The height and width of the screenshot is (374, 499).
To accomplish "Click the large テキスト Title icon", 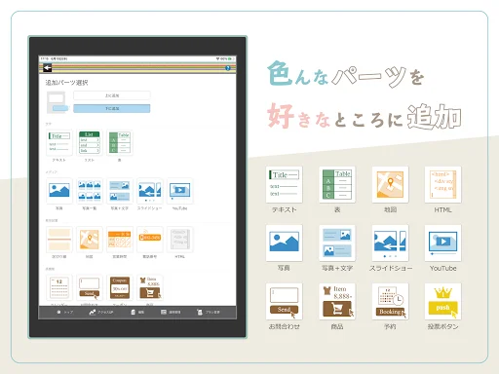I will pos(284,184).
